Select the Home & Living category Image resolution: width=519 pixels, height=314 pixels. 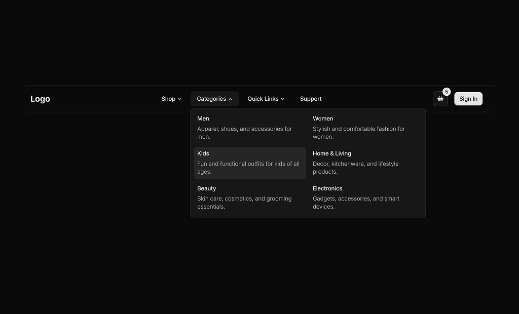(x=332, y=153)
